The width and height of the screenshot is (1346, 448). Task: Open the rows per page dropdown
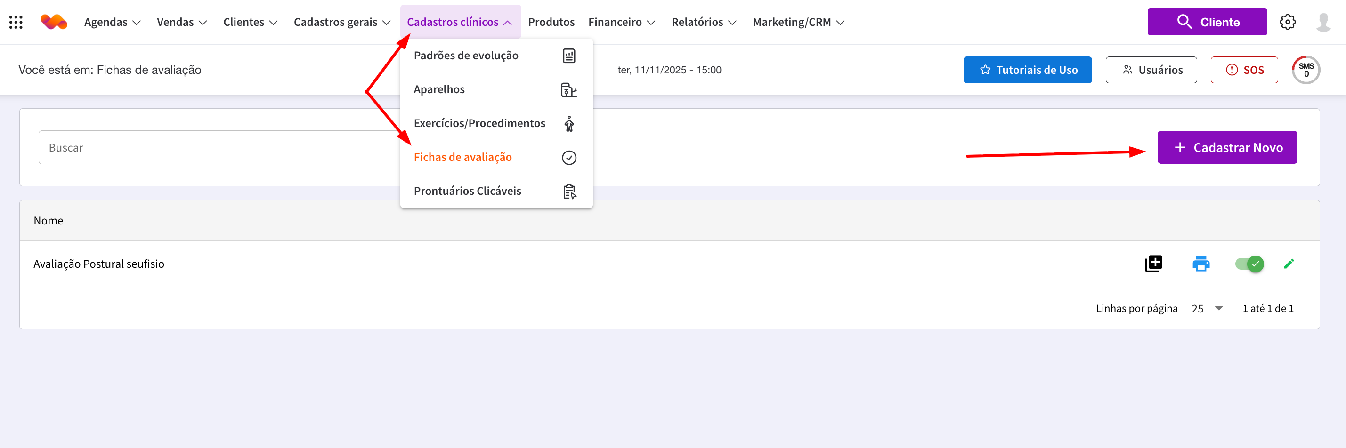point(1207,309)
